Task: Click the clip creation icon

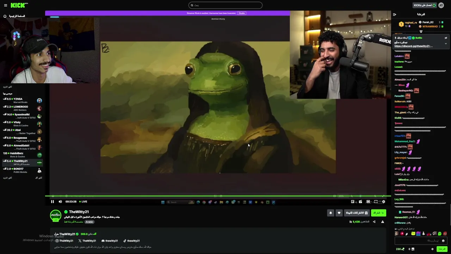Action: [360, 202]
